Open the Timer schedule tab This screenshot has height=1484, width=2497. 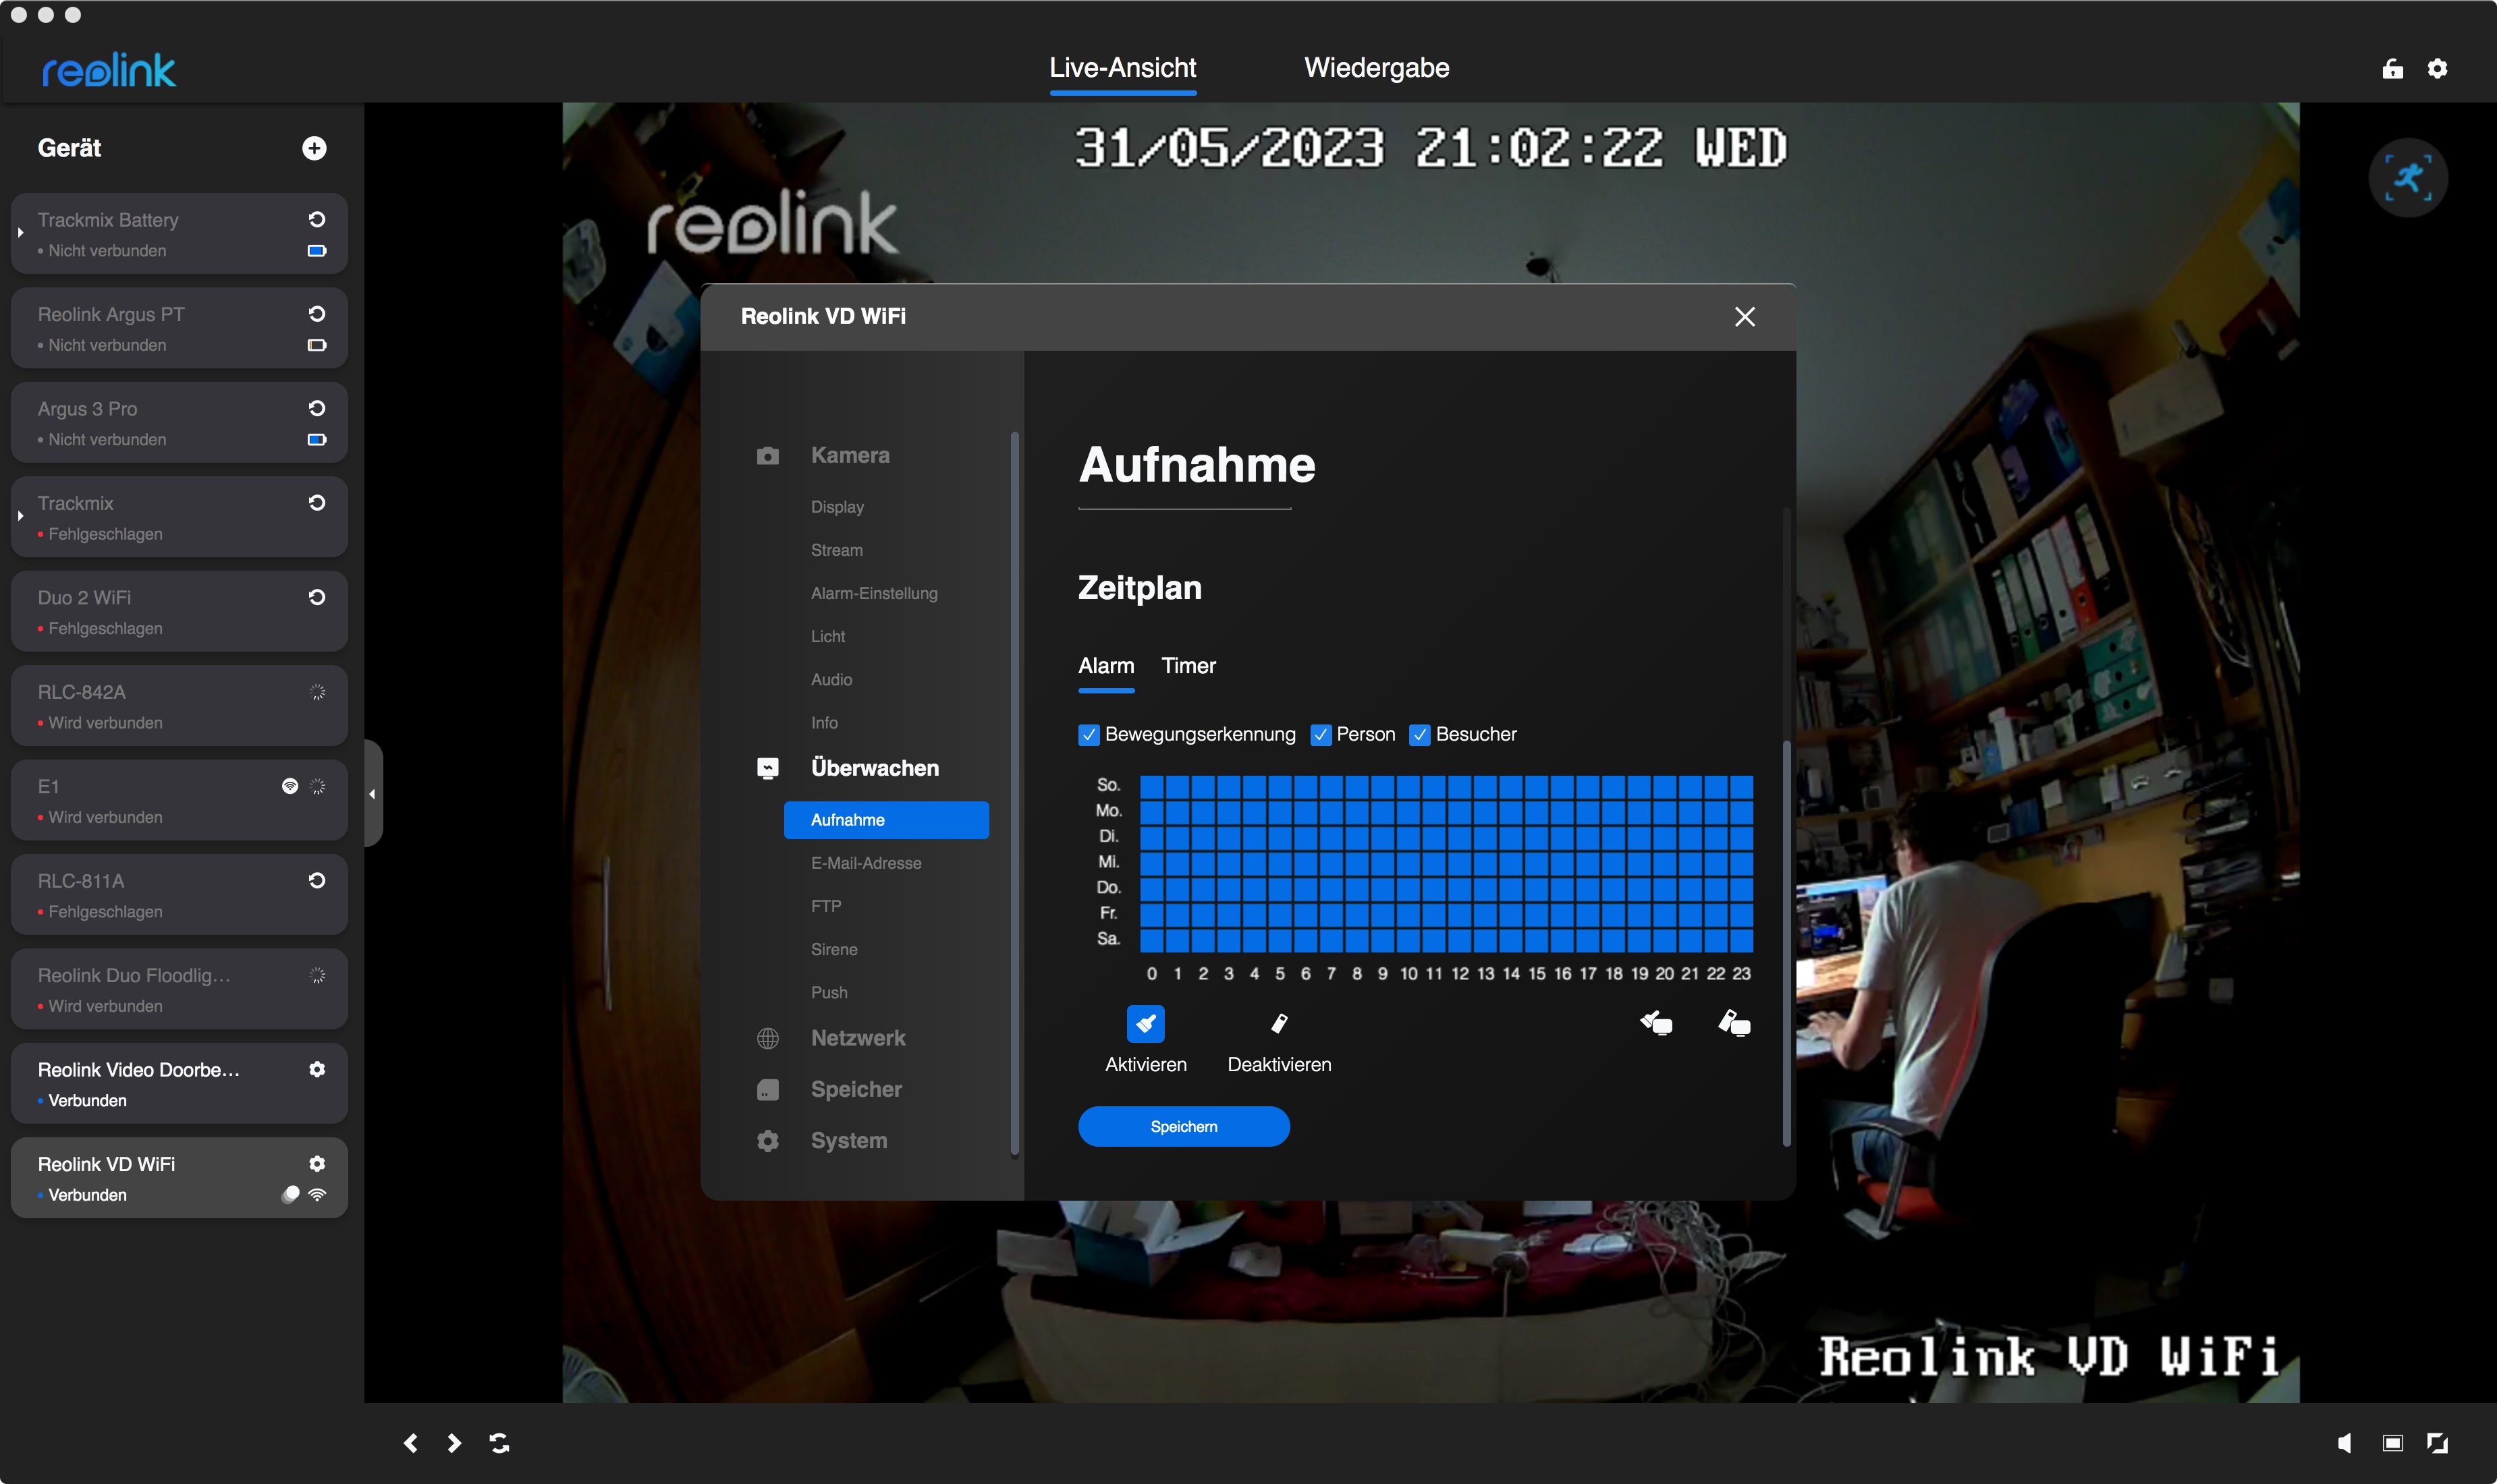(1188, 666)
